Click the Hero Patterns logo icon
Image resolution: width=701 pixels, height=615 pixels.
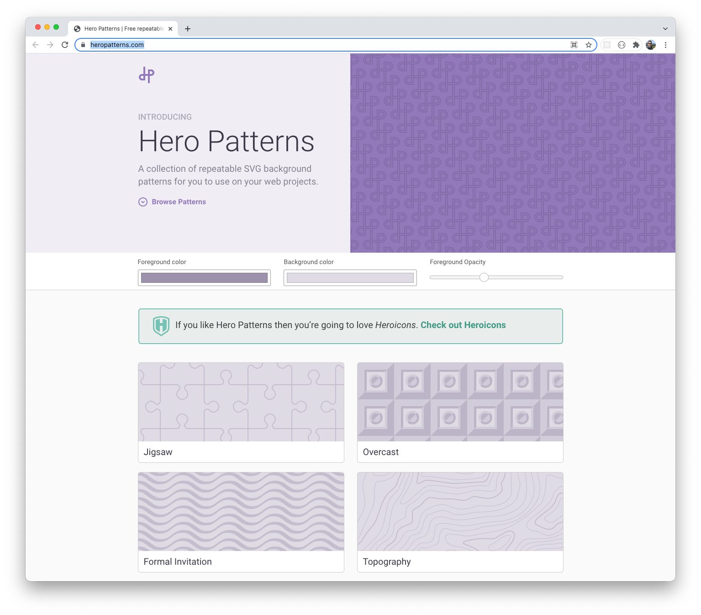pos(147,75)
